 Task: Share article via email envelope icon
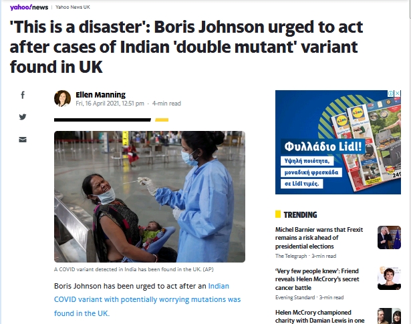[23, 140]
